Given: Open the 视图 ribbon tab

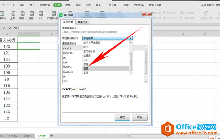Looking at the screenshot, I should pos(88,5).
